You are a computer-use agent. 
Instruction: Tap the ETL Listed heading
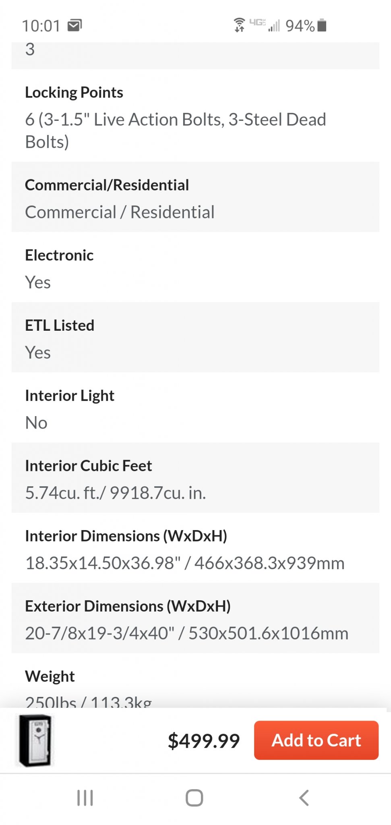[60, 325]
